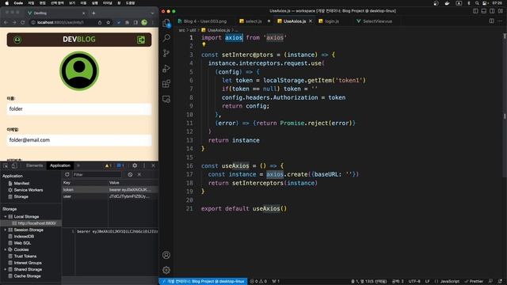Image resolution: width=507 pixels, height=285 pixels.
Task: Switch to the Elements DevTools tab
Action: pos(35,165)
